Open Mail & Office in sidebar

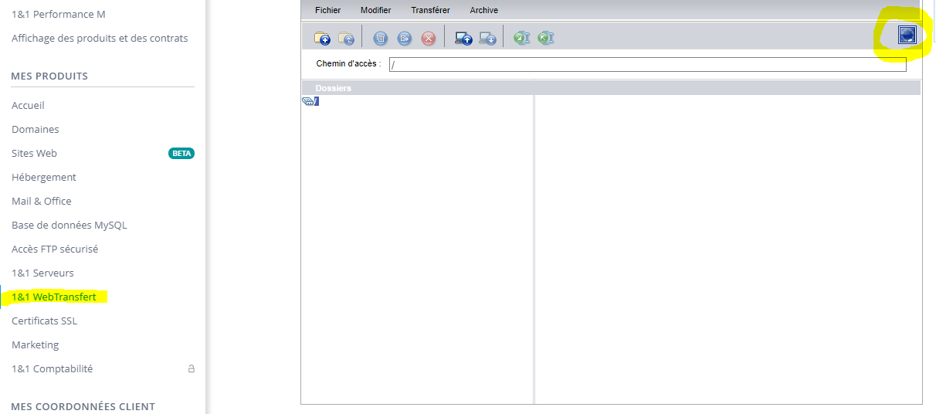(42, 201)
